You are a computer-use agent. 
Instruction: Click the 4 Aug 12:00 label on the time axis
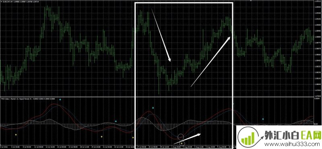tap(199, 147)
